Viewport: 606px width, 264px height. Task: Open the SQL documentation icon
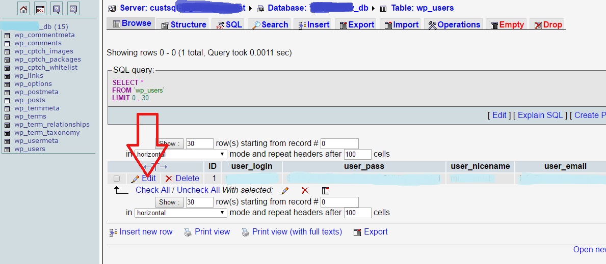tap(73, 9)
